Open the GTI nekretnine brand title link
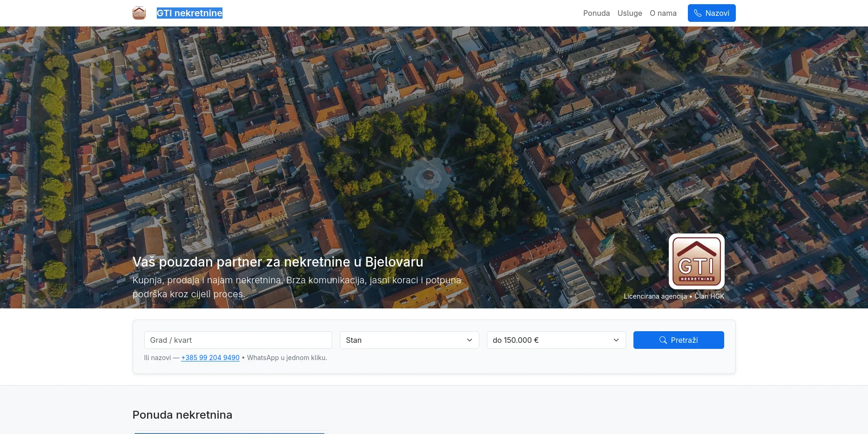This screenshot has height=434, width=868. click(x=189, y=13)
